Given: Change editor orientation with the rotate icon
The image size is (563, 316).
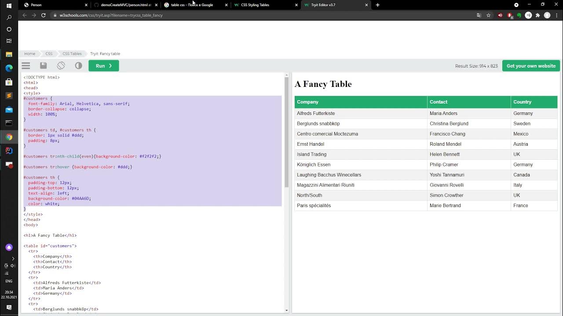Looking at the screenshot, I should point(61,66).
